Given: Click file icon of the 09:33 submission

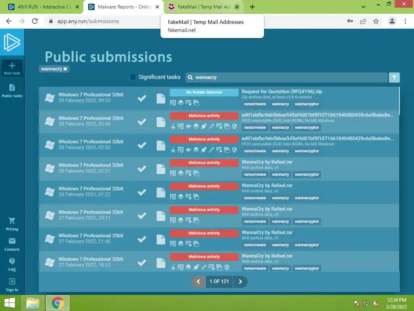Looking at the screenshot, I should 161,98.
